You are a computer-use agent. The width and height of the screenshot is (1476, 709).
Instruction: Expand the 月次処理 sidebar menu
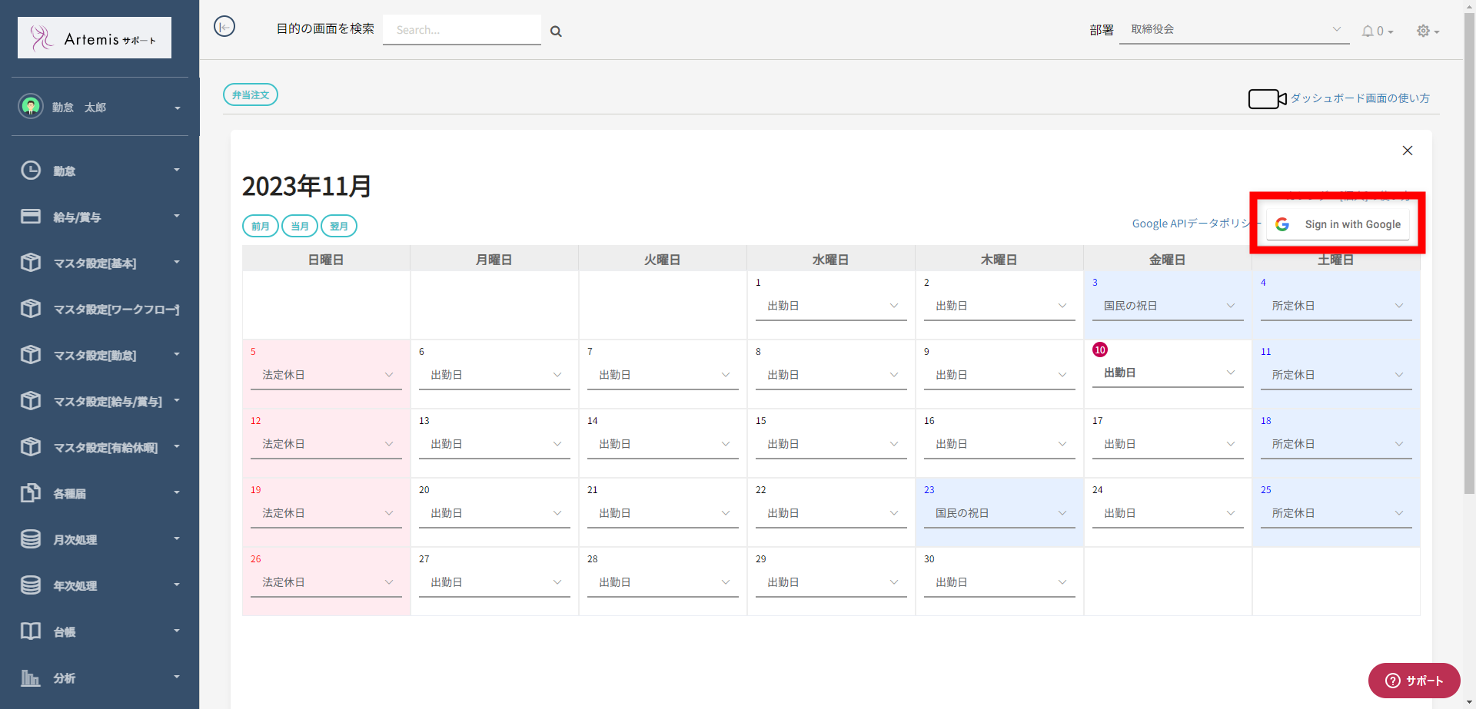click(100, 539)
